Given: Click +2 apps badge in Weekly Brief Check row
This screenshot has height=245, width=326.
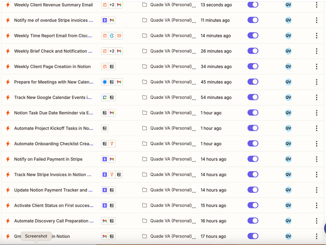Looking at the screenshot, I should (112, 51).
